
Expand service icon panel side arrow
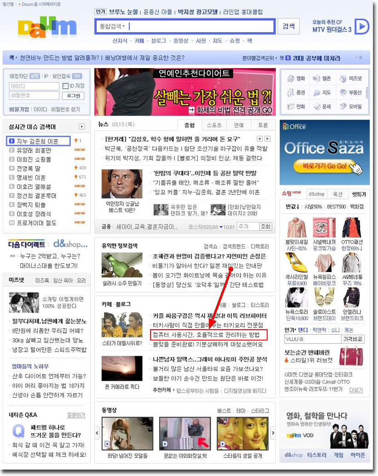click(x=368, y=92)
